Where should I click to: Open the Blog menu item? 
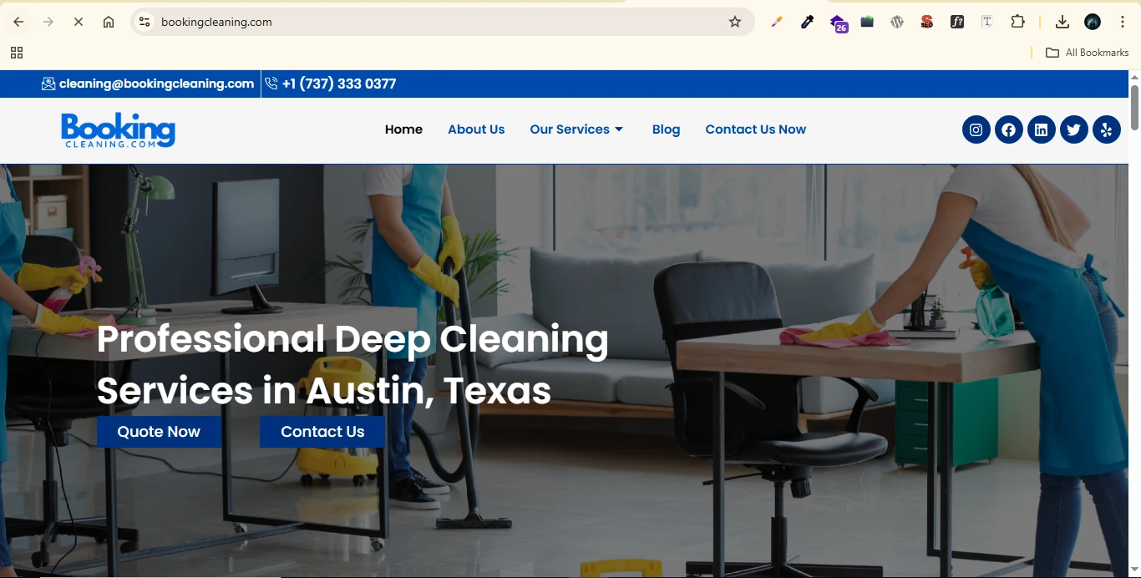(666, 129)
